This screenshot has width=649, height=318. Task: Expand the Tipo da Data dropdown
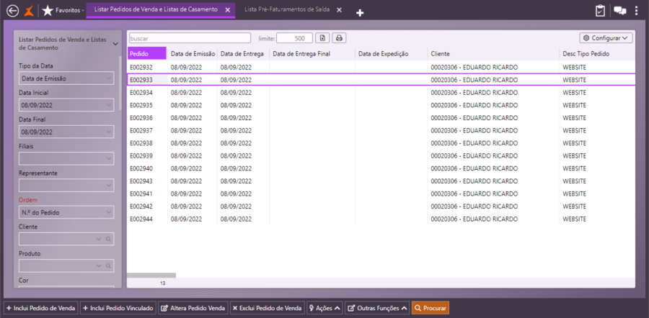[66, 78]
